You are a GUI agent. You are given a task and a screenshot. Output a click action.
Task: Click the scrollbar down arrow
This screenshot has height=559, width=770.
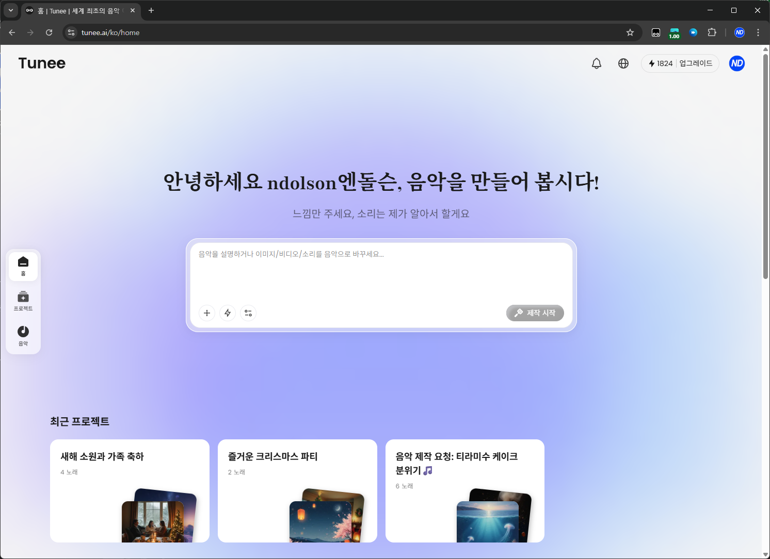[766, 555]
